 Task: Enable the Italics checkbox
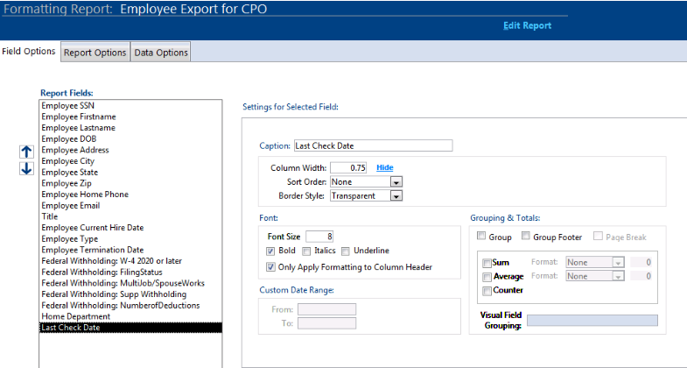pyautogui.click(x=306, y=251)
